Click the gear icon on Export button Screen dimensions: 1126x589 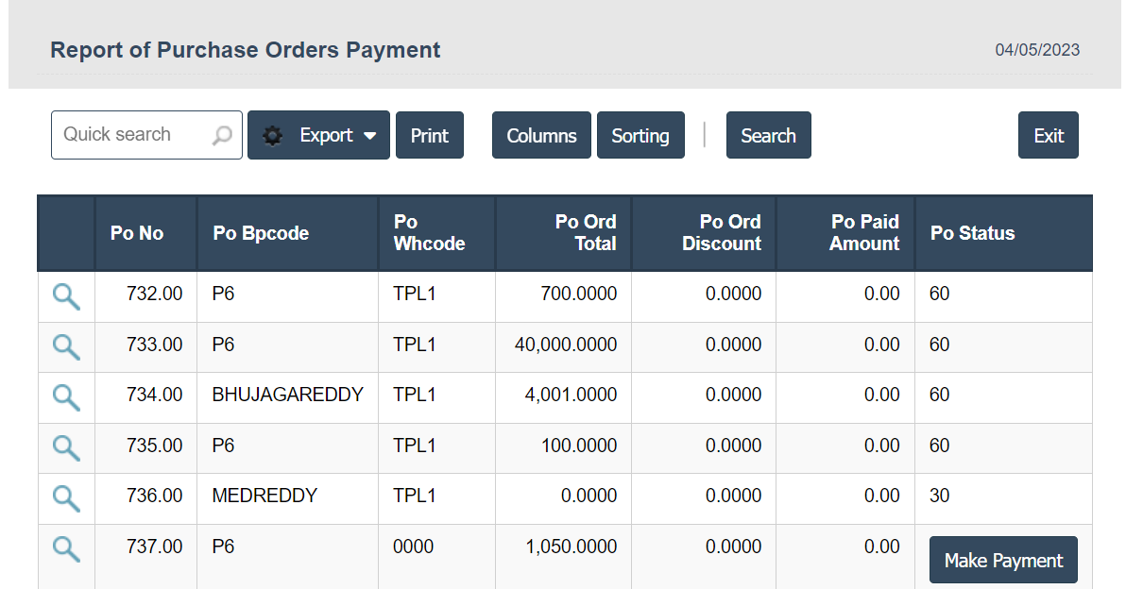(x=273, y=136)
